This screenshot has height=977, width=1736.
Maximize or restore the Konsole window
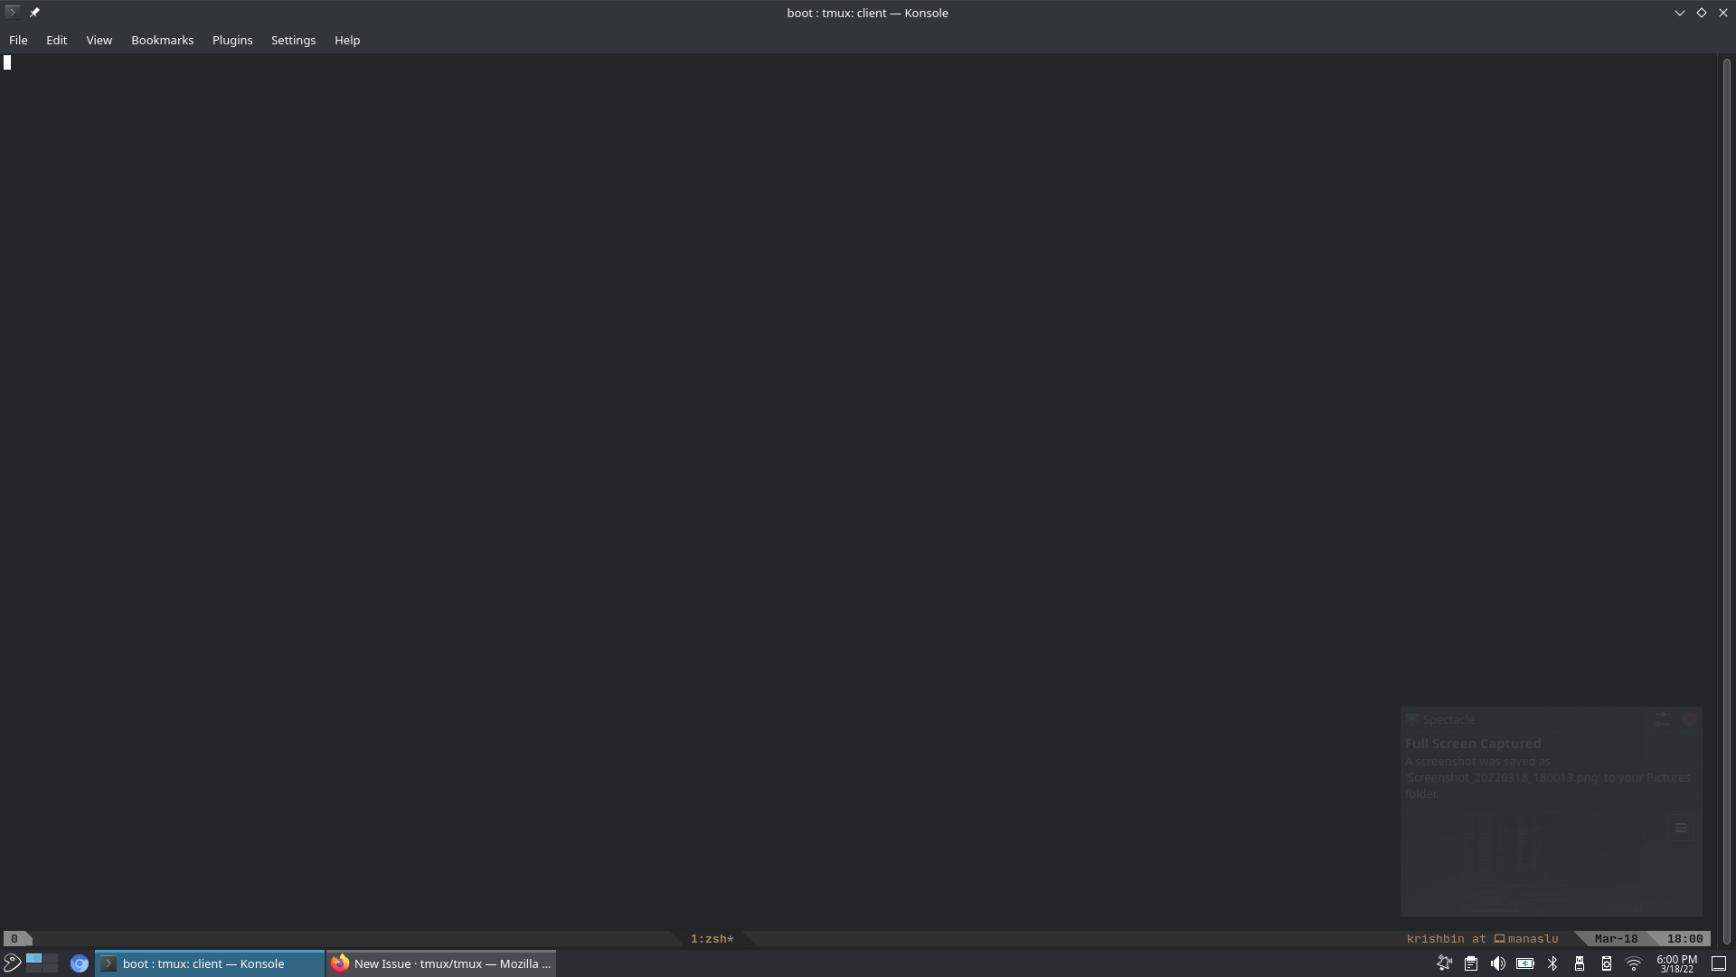pyautogui.click(x=1701, y=13)
